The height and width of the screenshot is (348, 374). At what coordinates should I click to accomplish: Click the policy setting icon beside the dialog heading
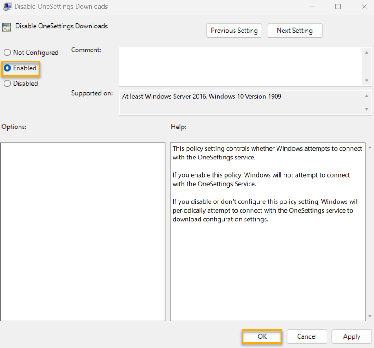[x=7, y=27]
